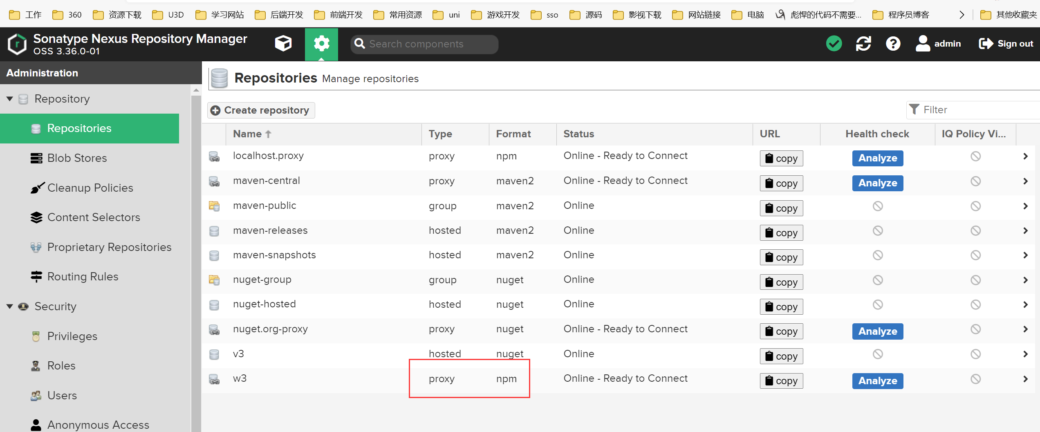Viewport: 1040px width, 432px height.
Task: Click the maven-central proxy repository icon
Action: coord(214,181)
